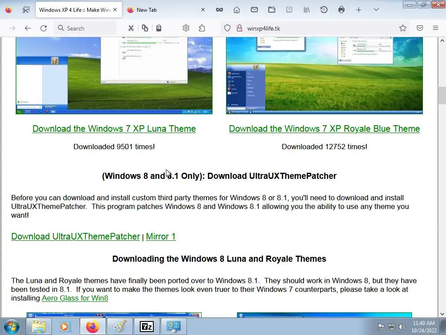
Task: Click the 'Downloaded 12752 times!' text
Action: tap(324, 147)
